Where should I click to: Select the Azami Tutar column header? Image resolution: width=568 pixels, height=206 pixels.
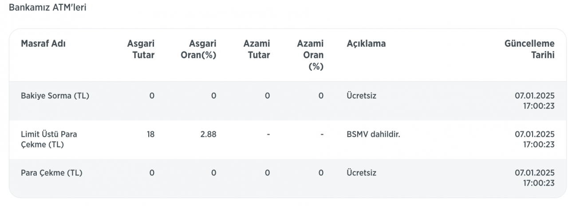[x=256, y=49]
